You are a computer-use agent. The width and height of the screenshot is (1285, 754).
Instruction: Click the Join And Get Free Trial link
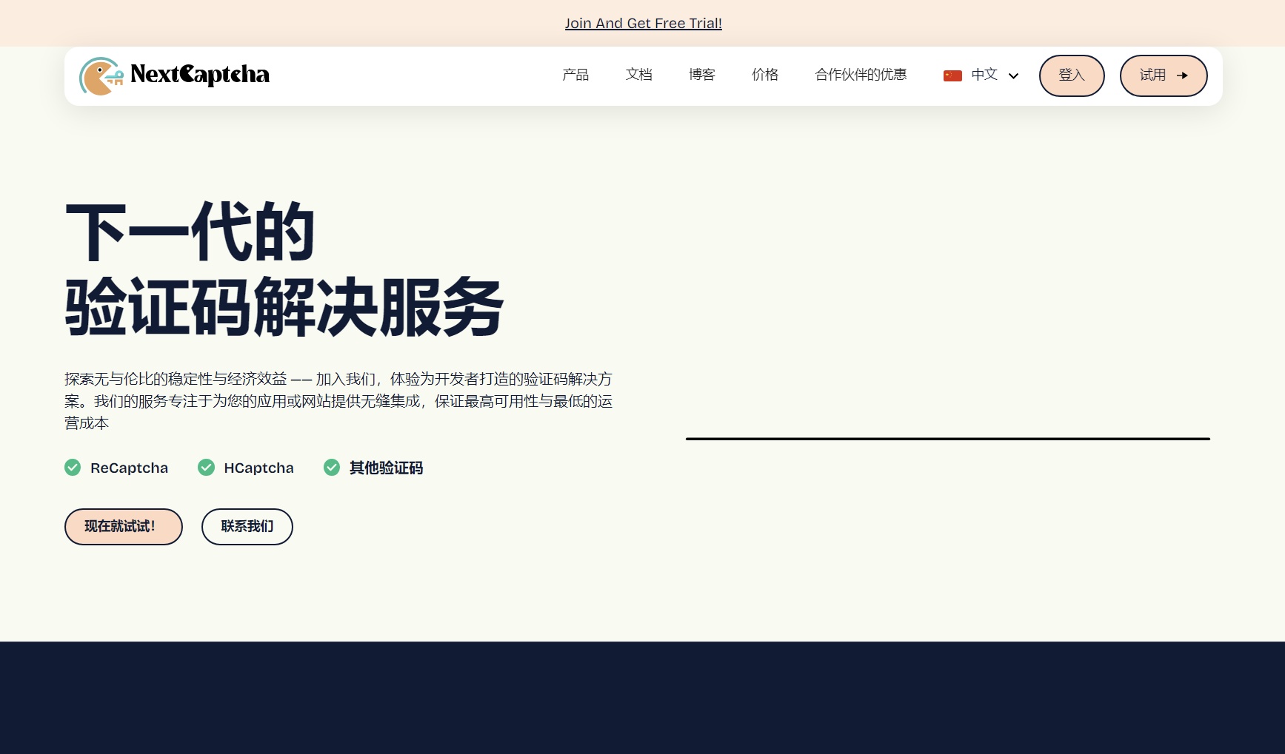(x=643, y=23)
